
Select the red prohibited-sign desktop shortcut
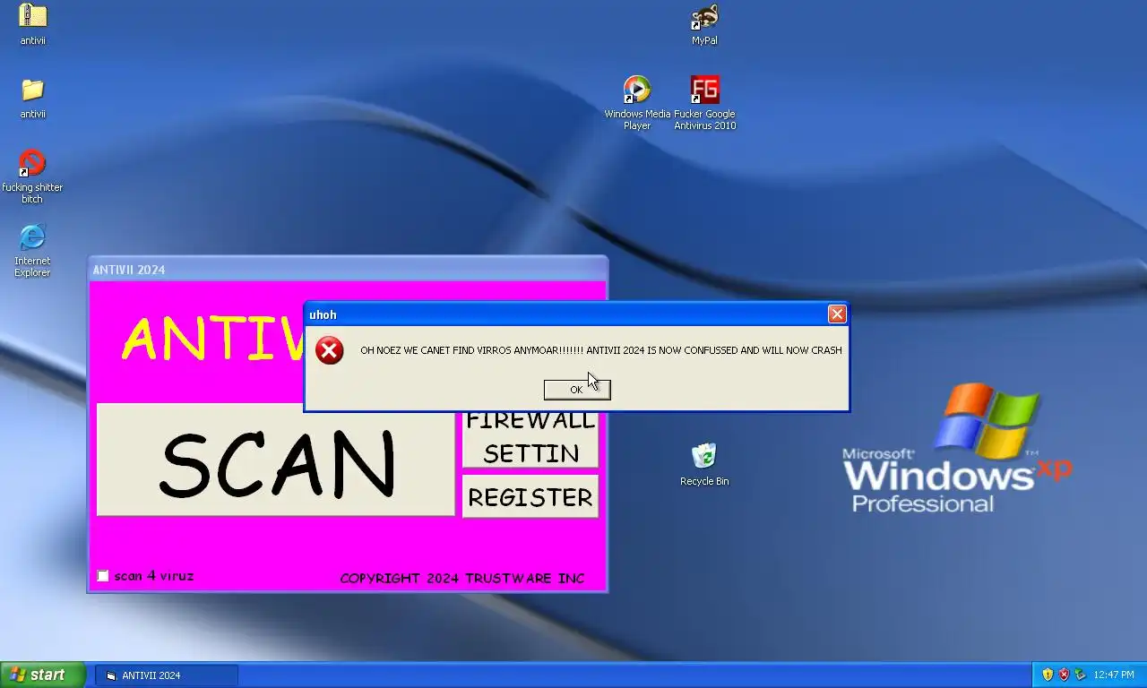32,163
